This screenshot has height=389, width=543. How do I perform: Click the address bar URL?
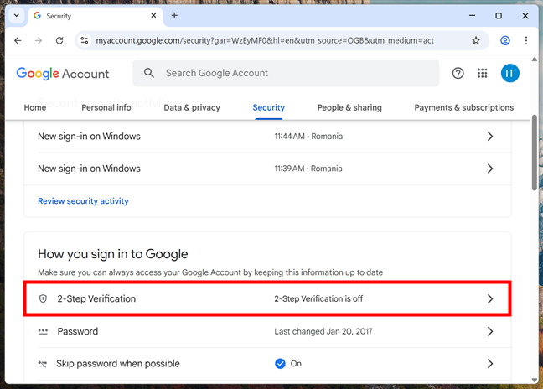click(x=265, y=40)
